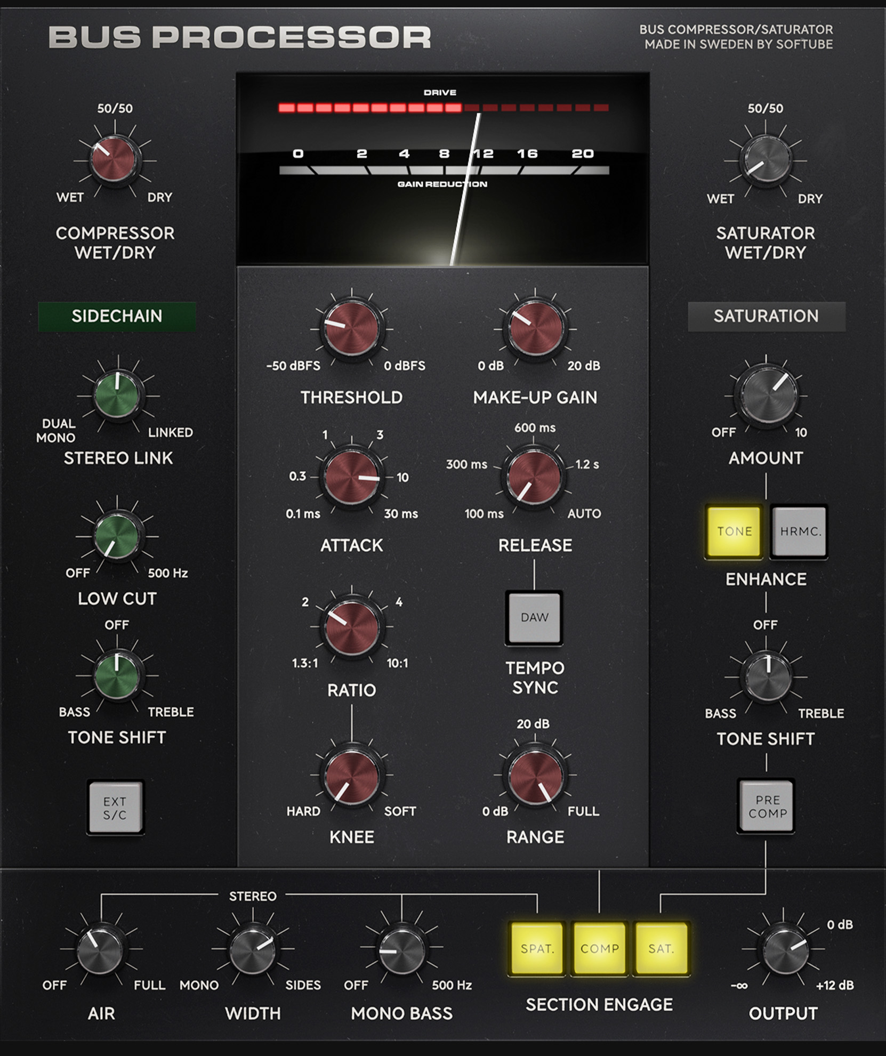
Task: Toggle the HRMC. enhance button
Action: click(798, 531)
